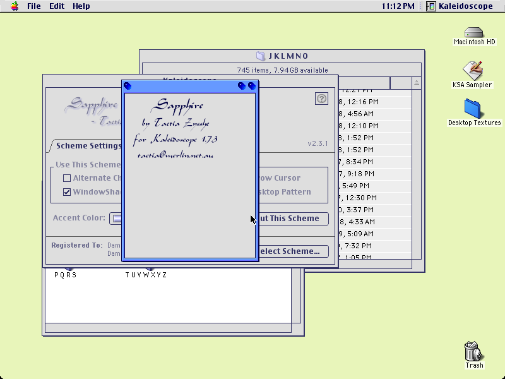
Task: Click the Sapphire title in about window
Action: point(177,105)
